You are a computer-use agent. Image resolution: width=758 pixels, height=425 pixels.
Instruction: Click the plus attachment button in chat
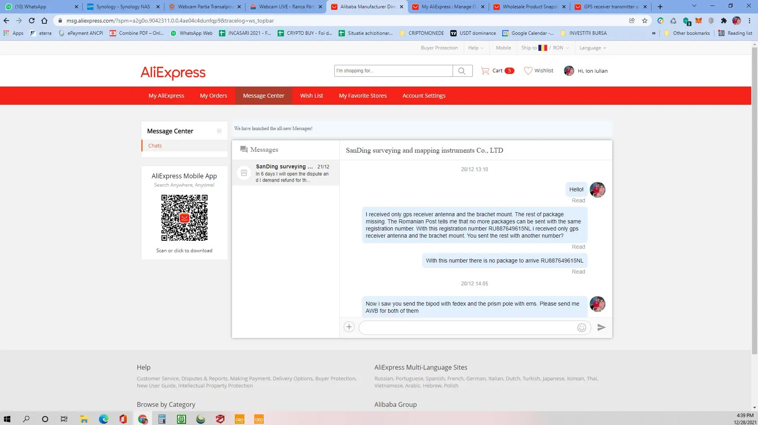point(349,327)
